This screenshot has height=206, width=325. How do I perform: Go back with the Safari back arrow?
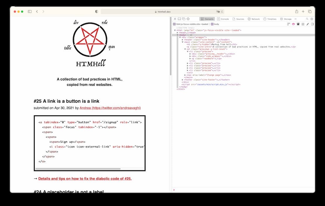click(x=37, y=12)
